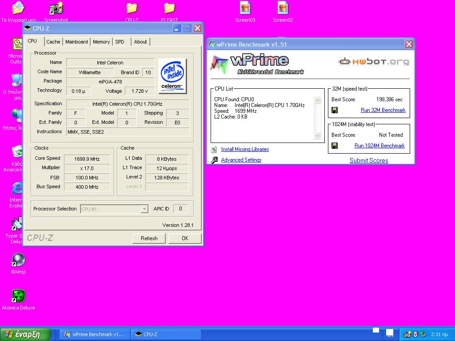Click the 198,386 sec best score
Screen dimensions: 455x341
pos(389,99)
